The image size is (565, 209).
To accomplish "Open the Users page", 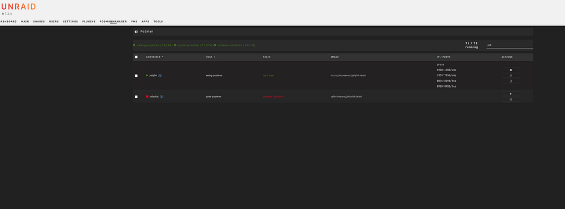I will (x=54, y=21).
